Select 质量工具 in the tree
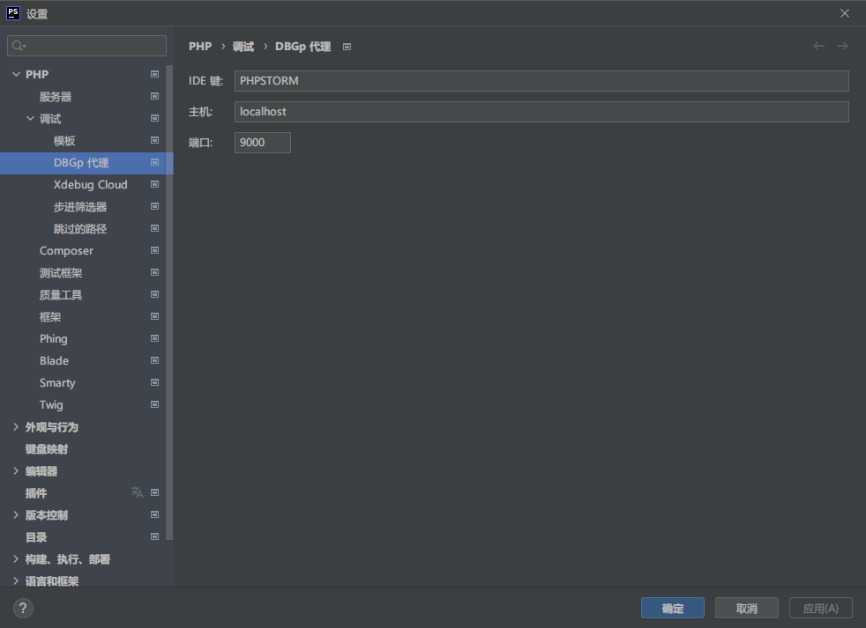The height and width of the screenshot is (628, 866). (x=61, y=295)
